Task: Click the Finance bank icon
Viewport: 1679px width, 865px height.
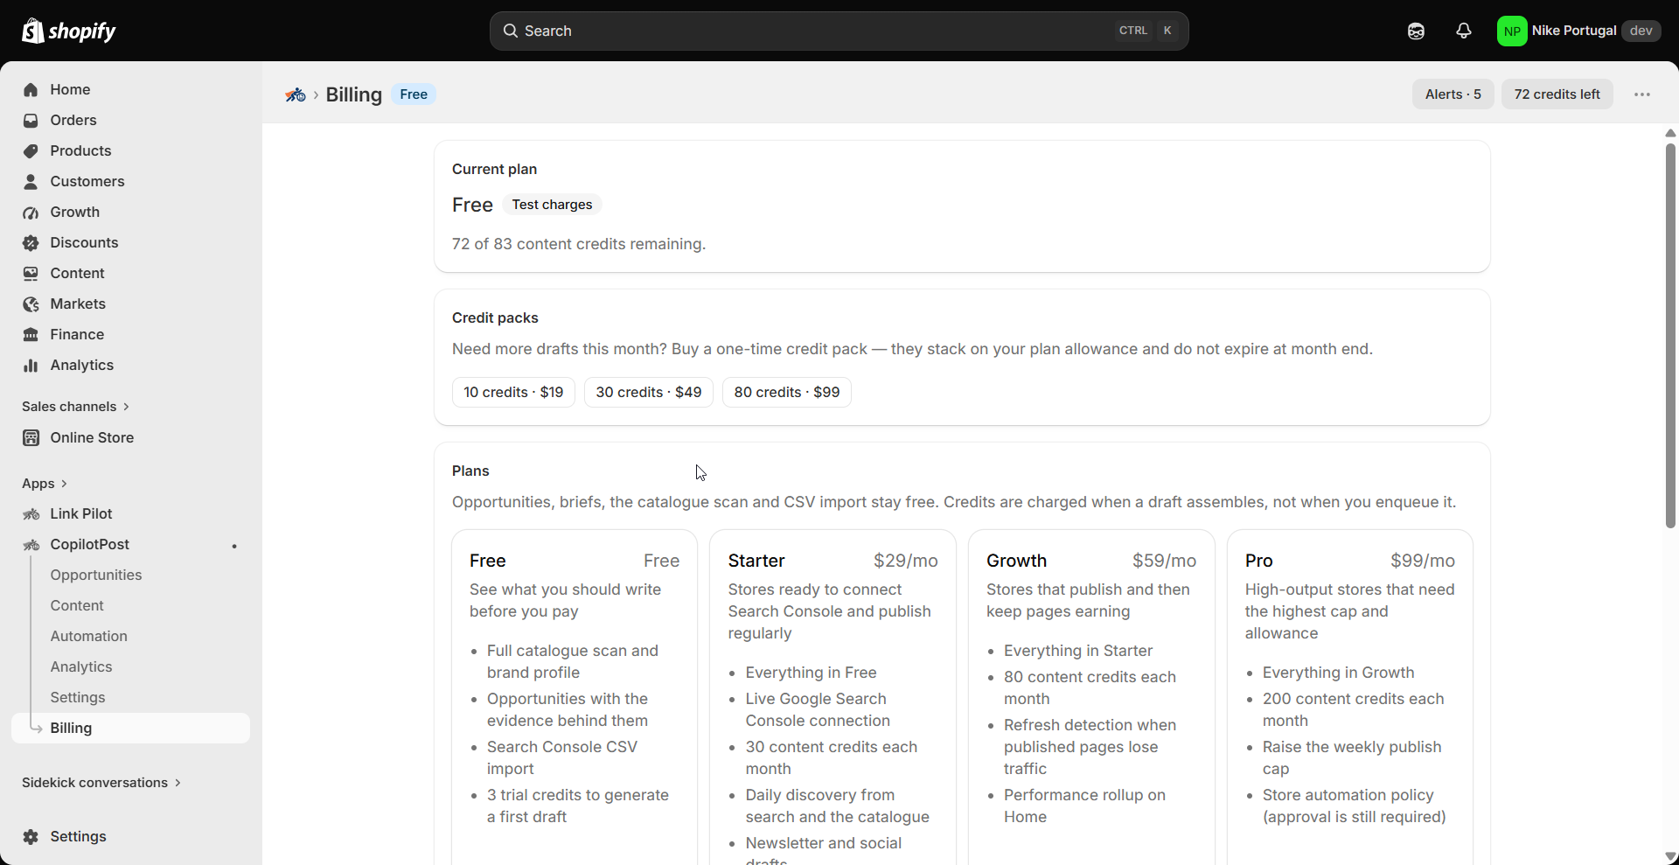Action: [x=31, y=335]
